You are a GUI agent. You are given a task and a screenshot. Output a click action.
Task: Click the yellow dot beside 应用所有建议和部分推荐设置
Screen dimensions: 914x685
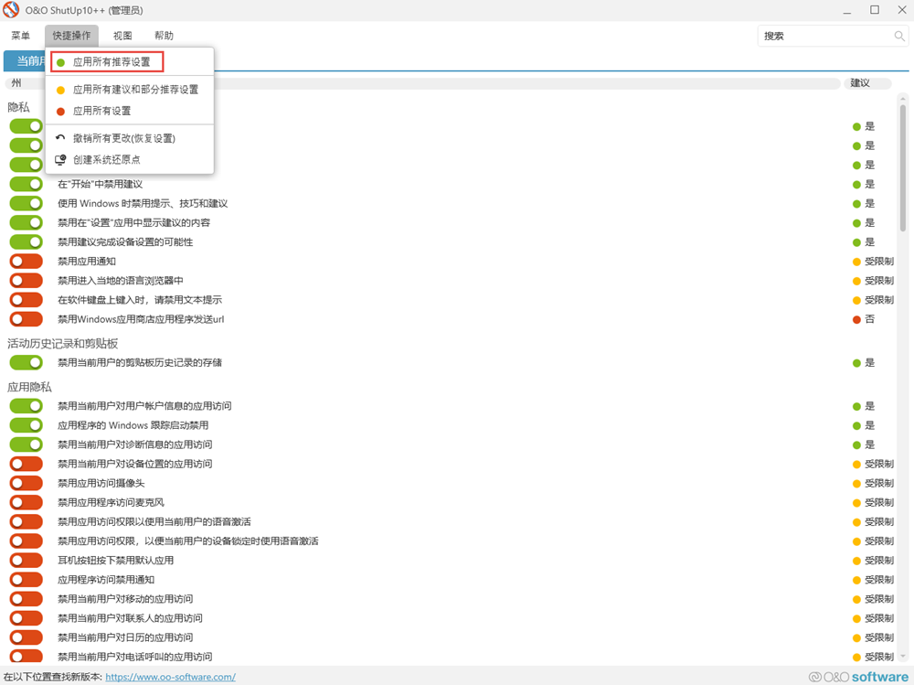pos(60,90)
